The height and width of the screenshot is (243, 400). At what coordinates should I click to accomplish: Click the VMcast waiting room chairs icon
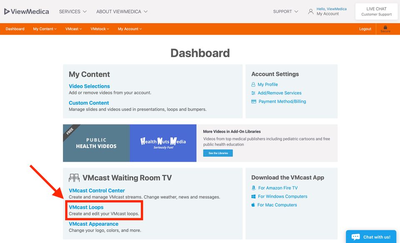click(74, 178)
